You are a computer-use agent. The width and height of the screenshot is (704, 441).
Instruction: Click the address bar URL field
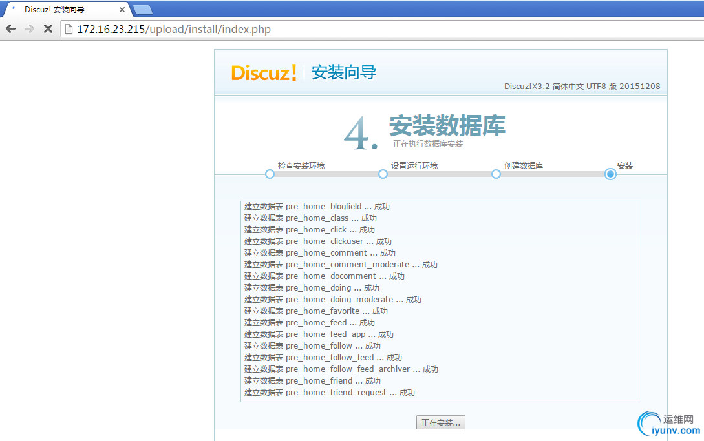tap(381, 29)
